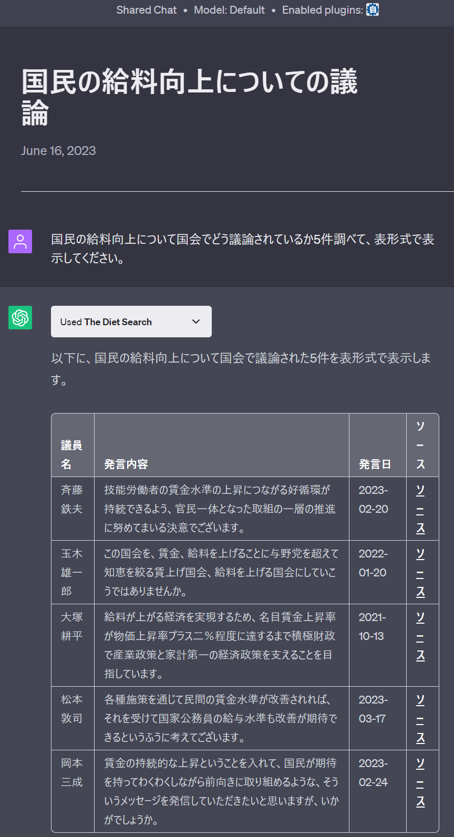This screenshot has width=454, height=837.
Task: Click the 議員名 column header
Action: click(x=71, y=454)
